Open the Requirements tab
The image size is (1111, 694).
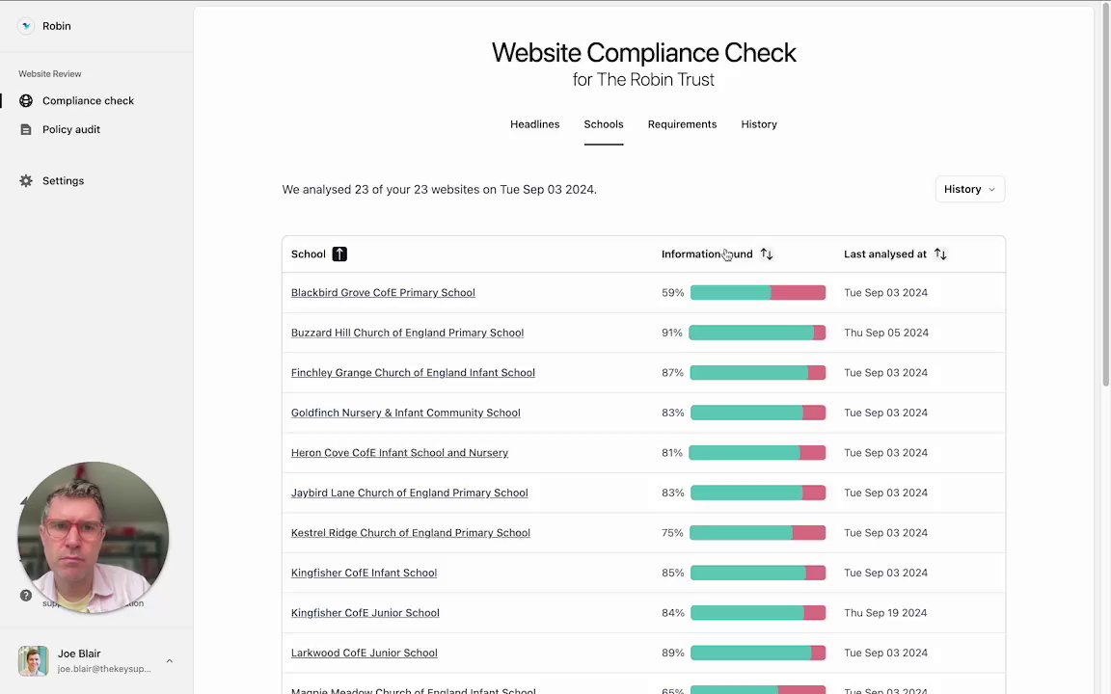(x=683, y=124)
